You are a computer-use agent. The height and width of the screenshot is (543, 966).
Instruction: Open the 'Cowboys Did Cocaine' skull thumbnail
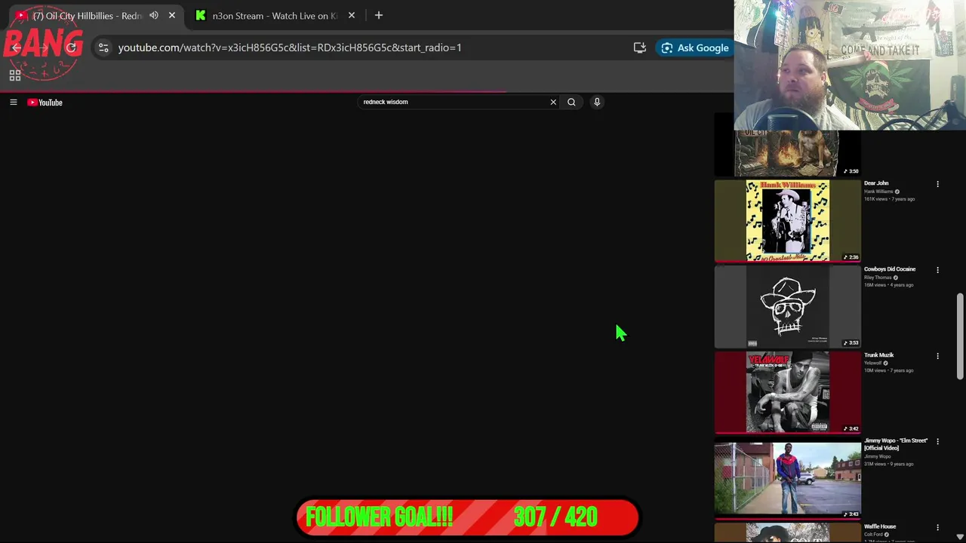pyautogui.click(x=787, y=306)
